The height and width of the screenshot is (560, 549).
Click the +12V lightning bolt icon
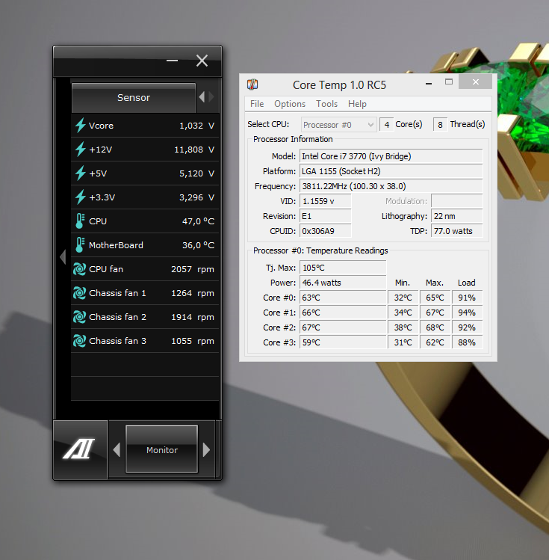80,150
